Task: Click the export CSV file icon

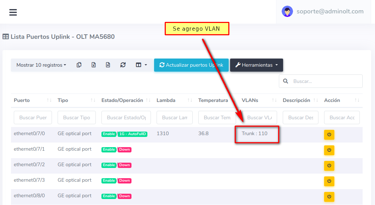Action: (108, 65)
